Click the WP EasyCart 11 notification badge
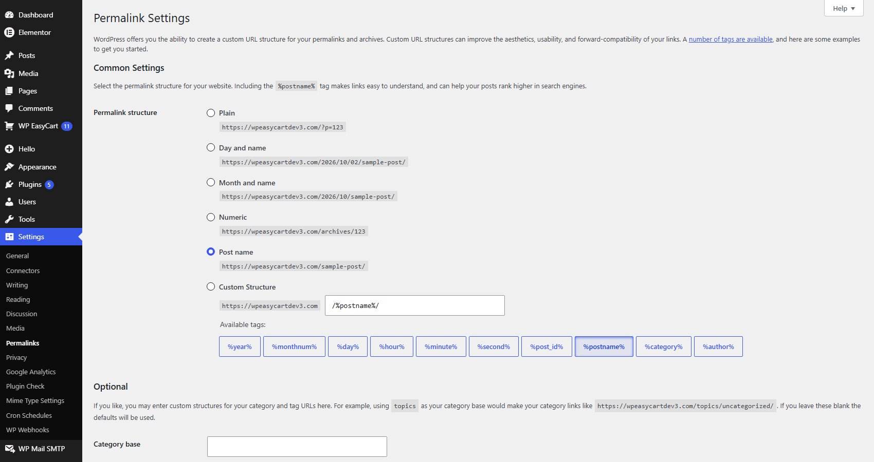The width and height of the screenshot is (874, 462). point(67,126)
